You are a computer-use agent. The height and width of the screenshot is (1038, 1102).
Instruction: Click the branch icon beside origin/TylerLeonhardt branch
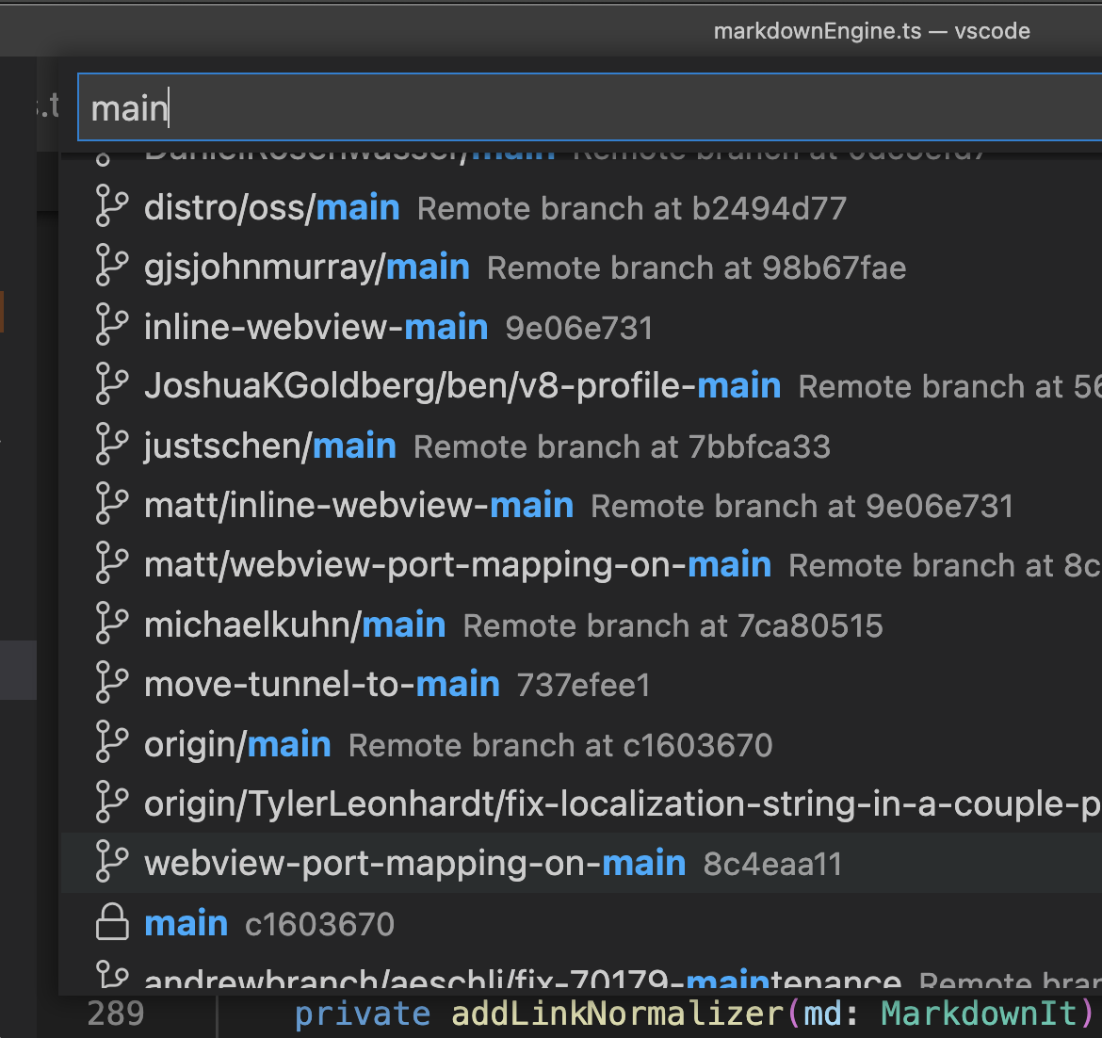tap(112, 802)
